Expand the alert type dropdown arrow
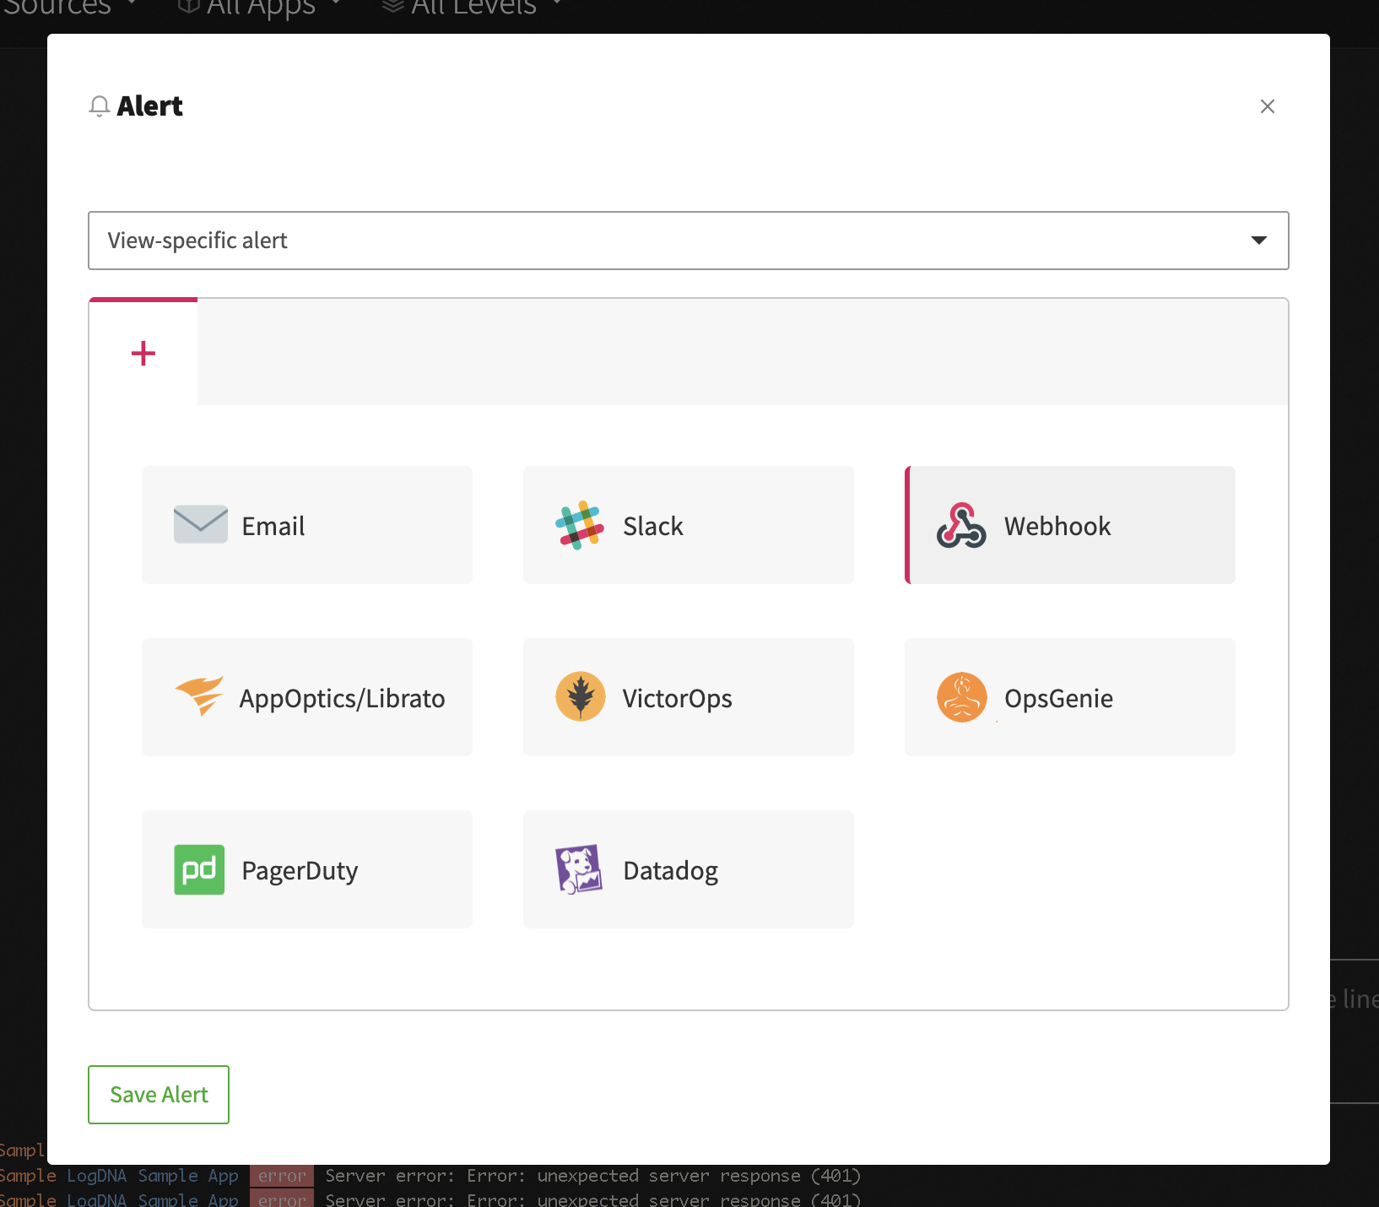Viewport: 1379px width, 1207px height. tap(1259, 241)
